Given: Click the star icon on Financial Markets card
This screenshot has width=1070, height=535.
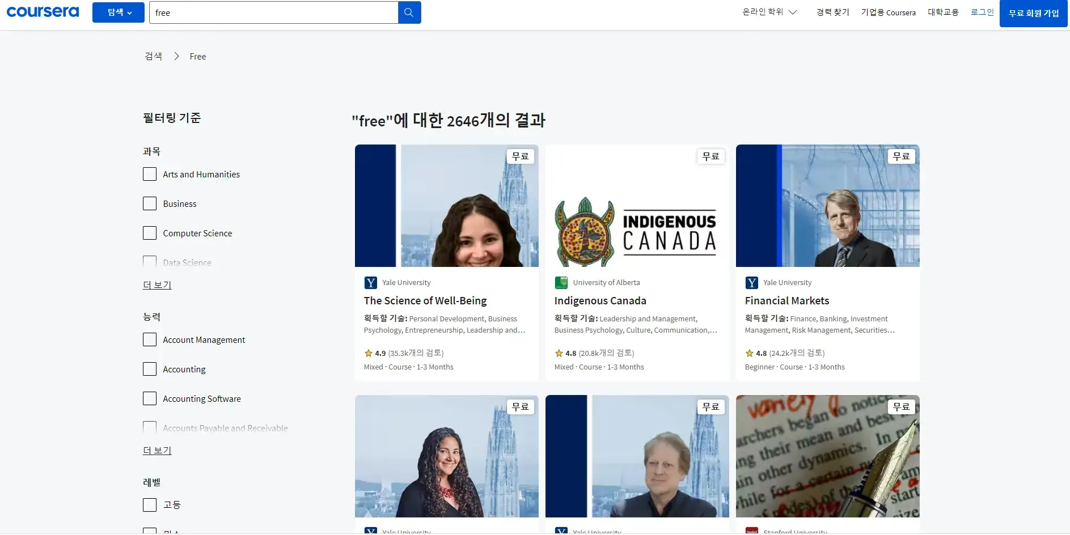Looking at the screenshot, I should (750, 353).
